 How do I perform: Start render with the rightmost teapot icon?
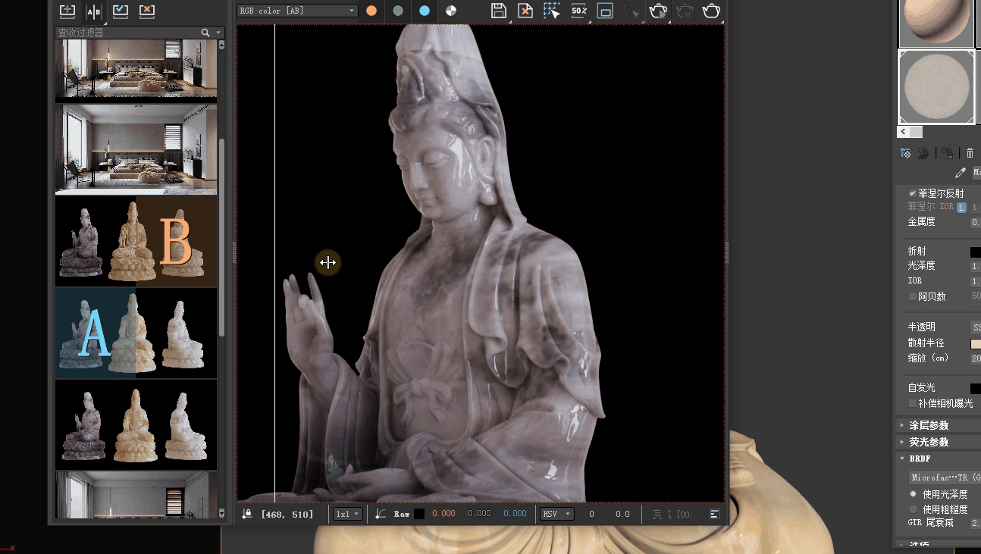point(711,11)
